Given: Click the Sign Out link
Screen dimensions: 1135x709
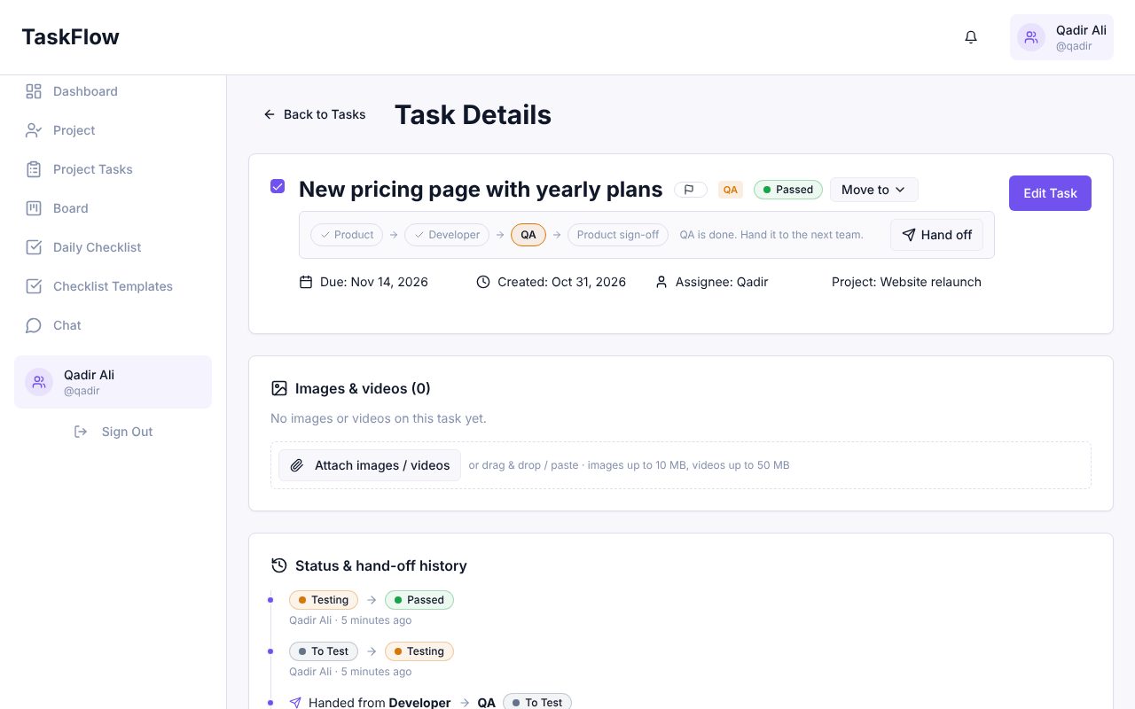Looking at the screenshot, I should tap(113, 432).
